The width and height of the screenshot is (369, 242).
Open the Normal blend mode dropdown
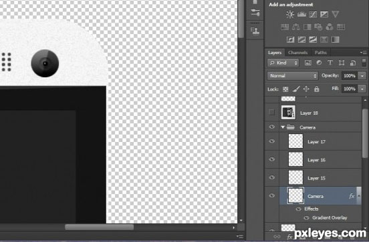(x=293, y=76)
